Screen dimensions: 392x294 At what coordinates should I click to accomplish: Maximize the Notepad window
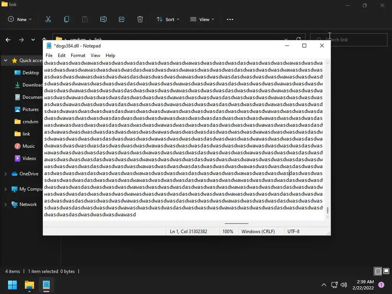pyautogui.click(x=304, y=46)
